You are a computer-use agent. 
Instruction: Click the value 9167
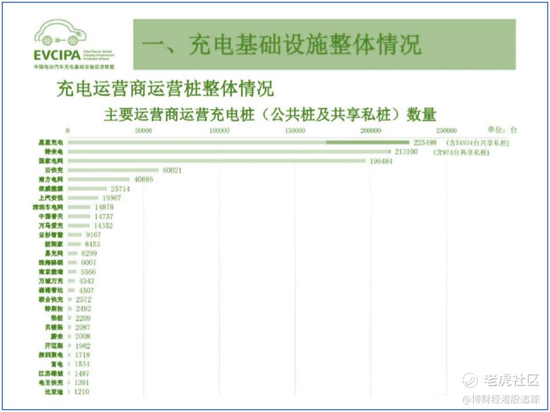click(93, 235)
